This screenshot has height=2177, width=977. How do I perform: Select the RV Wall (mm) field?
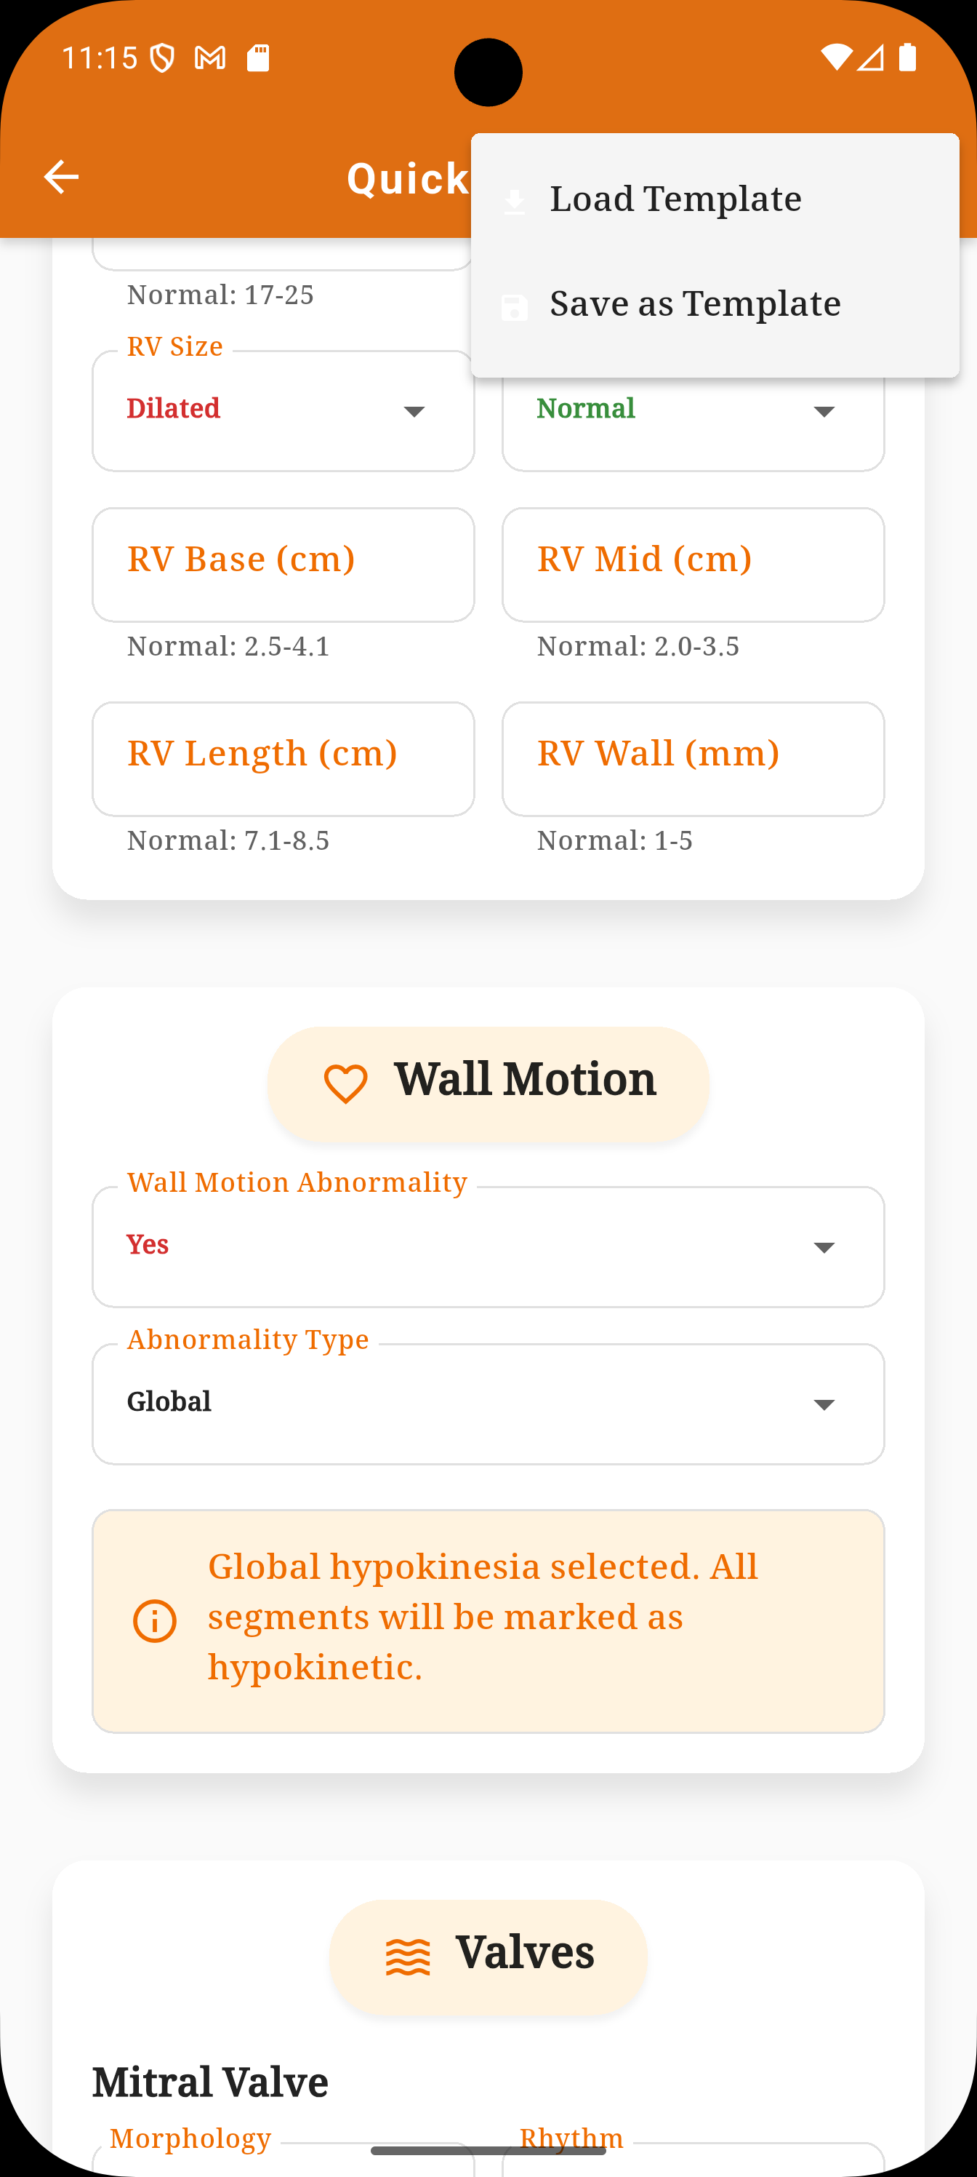click(x=693, y=759)
